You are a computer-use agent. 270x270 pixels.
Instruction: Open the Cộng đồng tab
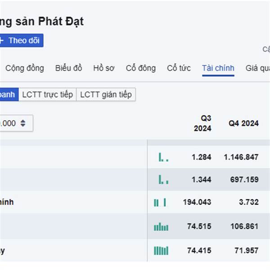tap(25, 68)
